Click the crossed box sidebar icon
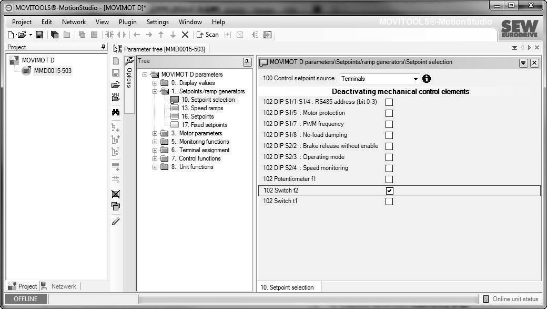547x309 pixels. pyautogui.click(x=116, y=194)
